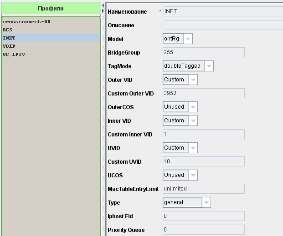Select the INET profile in list
The height and width of the screenshot is (236, 283).
click(9, 38)
